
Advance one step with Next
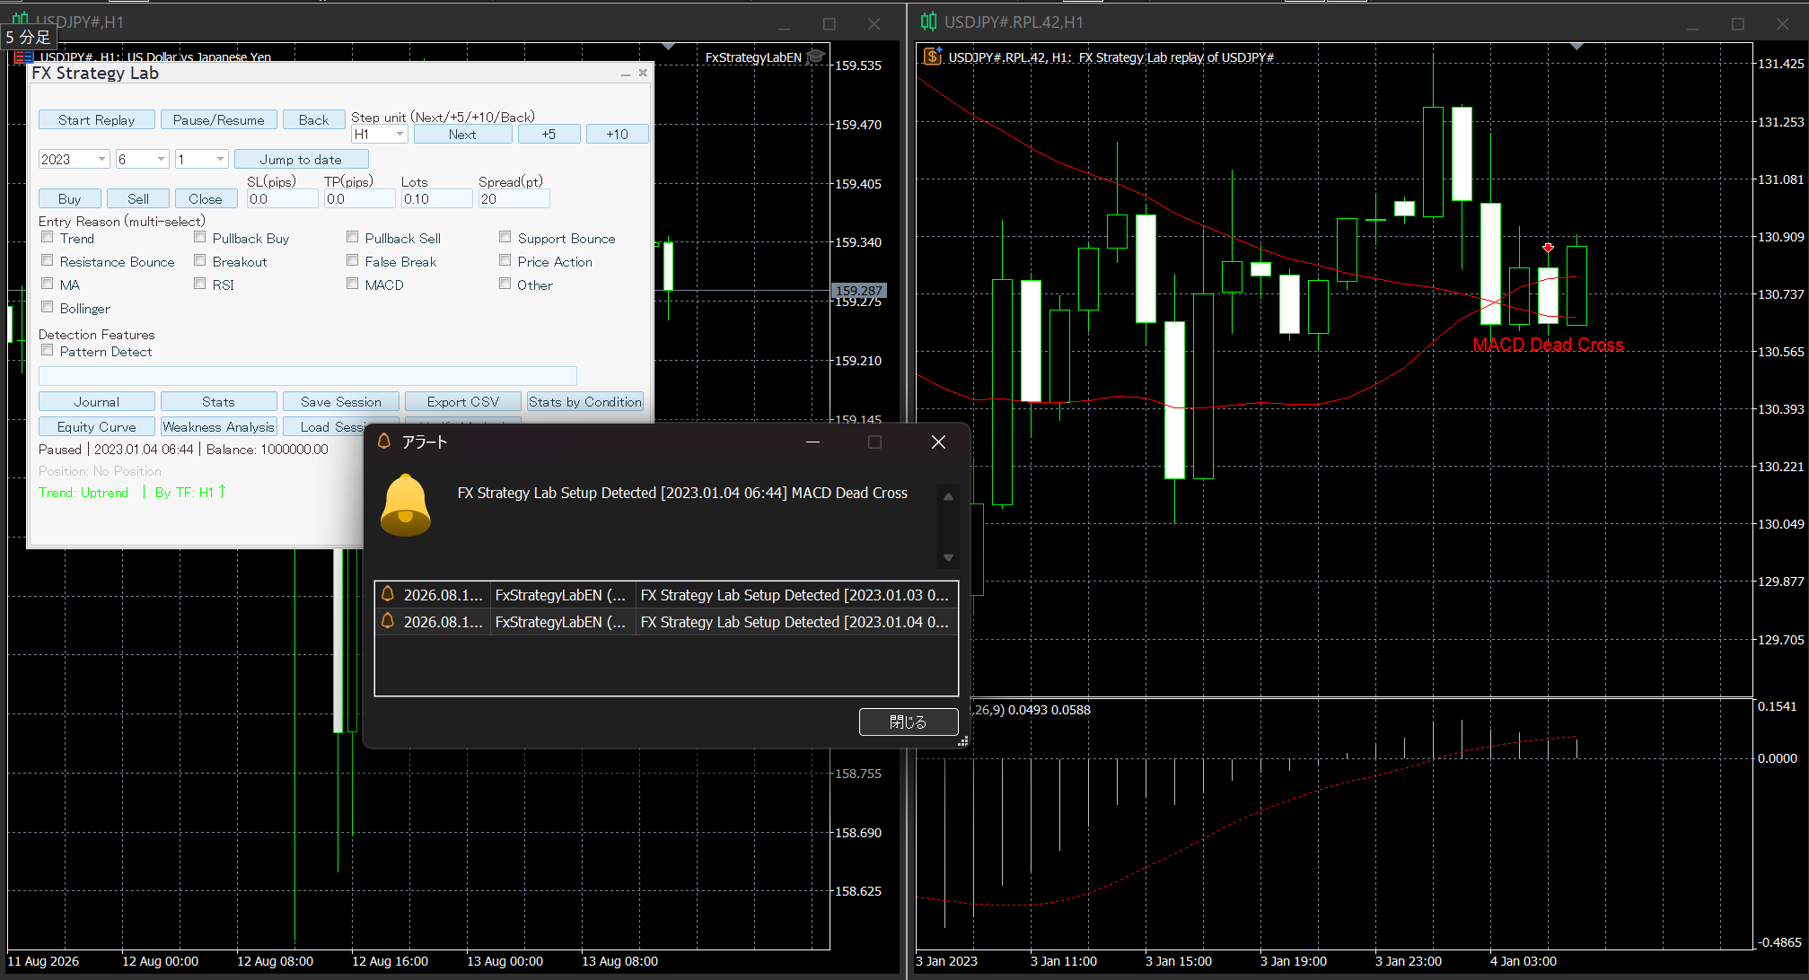coord(463,135)
